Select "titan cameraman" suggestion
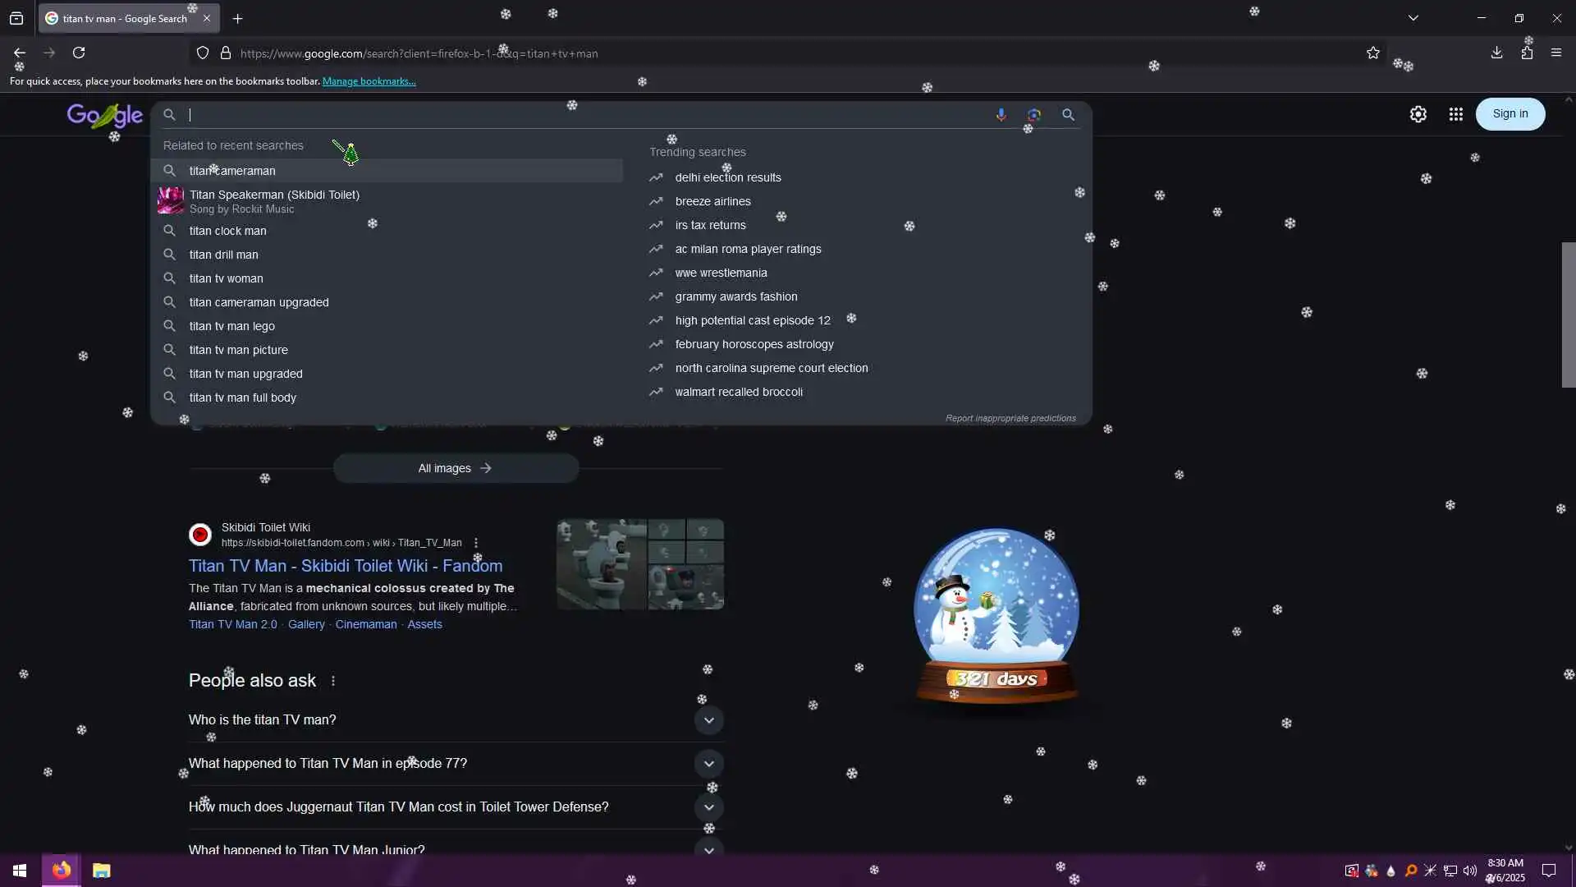The image size is (1576, 887). pyautogui.click(x=232, y=171)
